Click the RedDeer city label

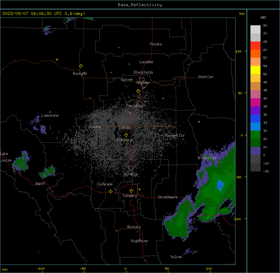pyautogui.click(x=143, y=83)
